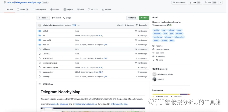Screen dimensions: 228x112
Task: Click the Star 263 button
Action: pos(210,2)
